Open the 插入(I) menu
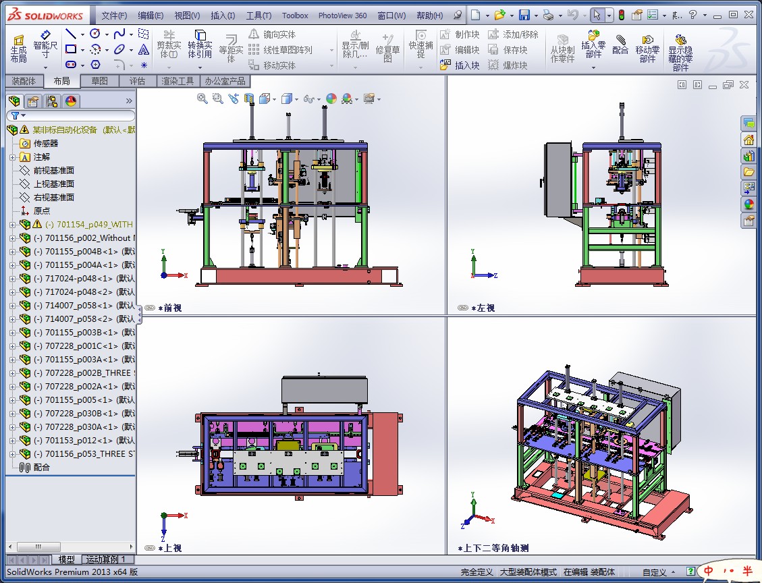The width and height of the screenshot is (762, 583). pyautogui.click(x=223, y=16)
